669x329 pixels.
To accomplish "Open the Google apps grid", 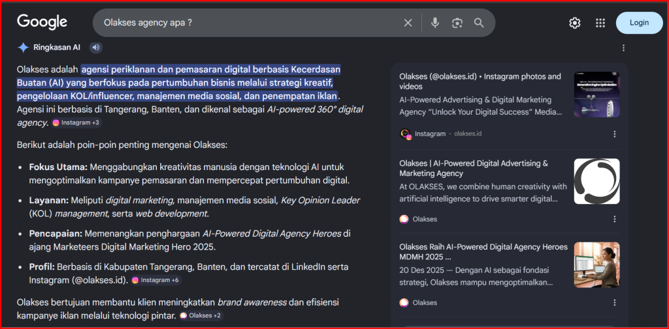I will pyautogui.click(x=600, y=23).
